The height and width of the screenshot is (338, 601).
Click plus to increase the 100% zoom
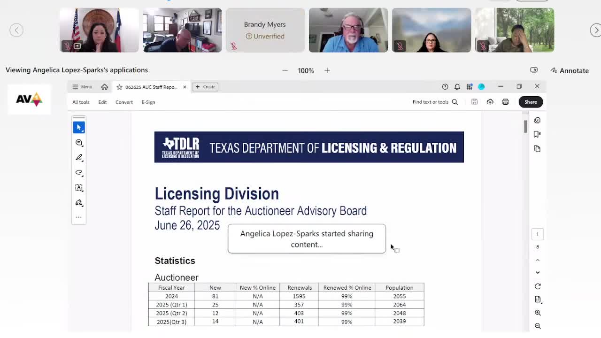point(327,70)
